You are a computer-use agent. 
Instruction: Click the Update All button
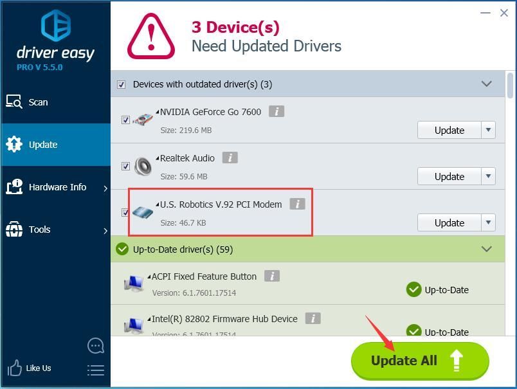click(x=420, y=361)
